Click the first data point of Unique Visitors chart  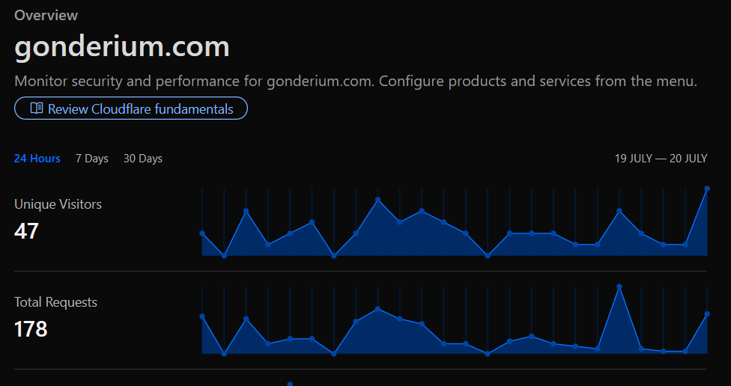[202, 233]
